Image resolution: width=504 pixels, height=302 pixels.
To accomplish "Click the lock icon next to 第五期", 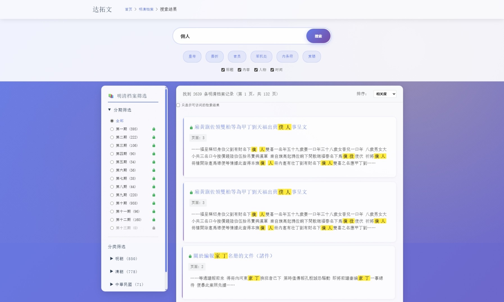I will click(154, 162).
